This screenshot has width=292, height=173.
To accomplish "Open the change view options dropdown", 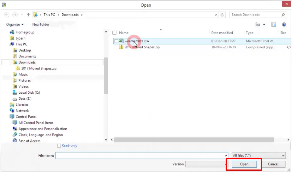I will (x=264, y=25).
